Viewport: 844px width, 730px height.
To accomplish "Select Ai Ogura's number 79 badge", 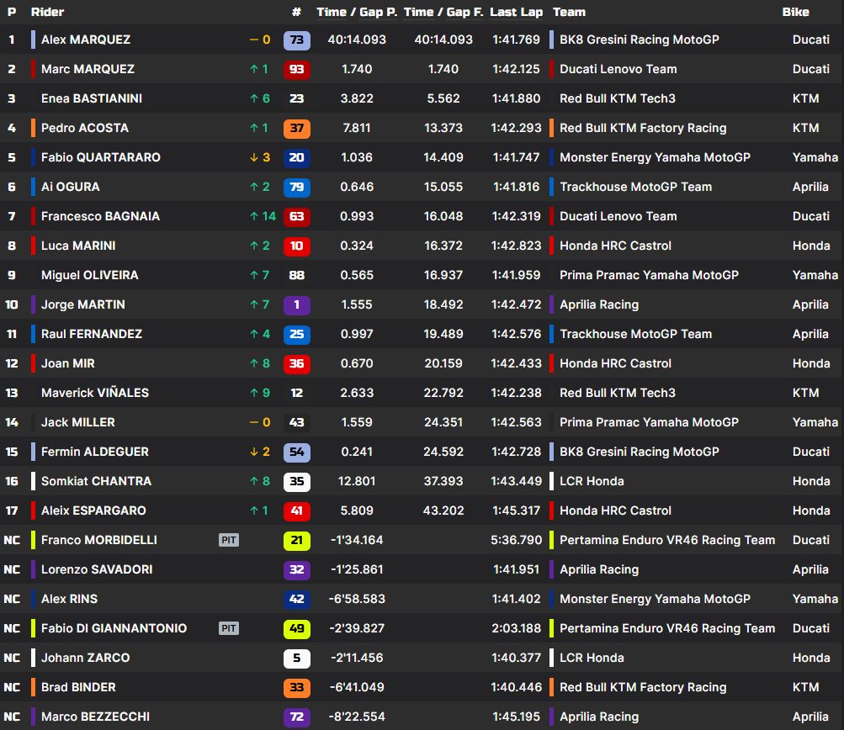I will point(296,188).
